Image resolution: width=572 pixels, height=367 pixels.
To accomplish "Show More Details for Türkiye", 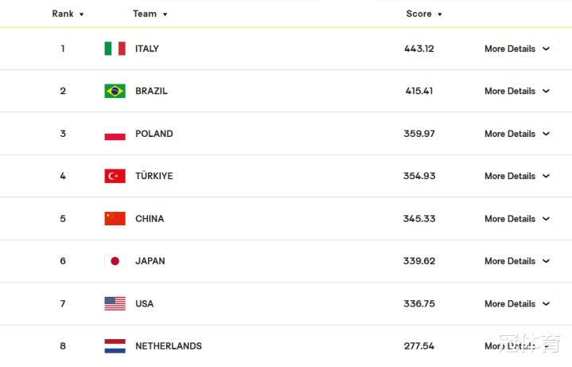I will coord(517,177).
